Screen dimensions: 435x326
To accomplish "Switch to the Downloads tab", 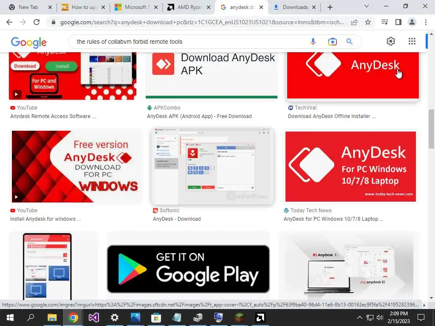I will [295, 7].
